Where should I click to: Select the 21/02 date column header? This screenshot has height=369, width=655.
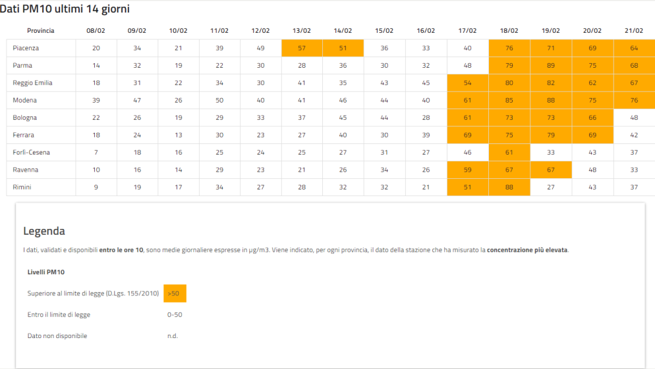coord(634,30)
